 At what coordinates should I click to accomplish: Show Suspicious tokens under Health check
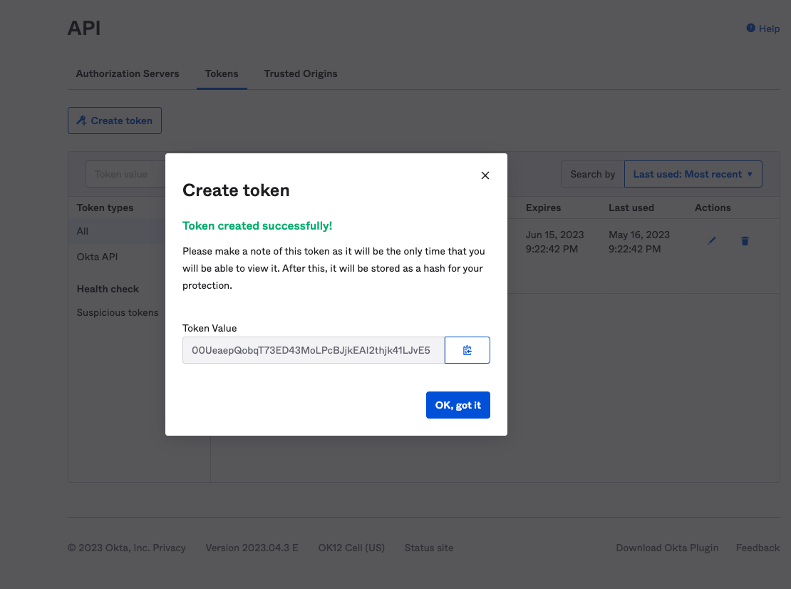tap(117, 312)
